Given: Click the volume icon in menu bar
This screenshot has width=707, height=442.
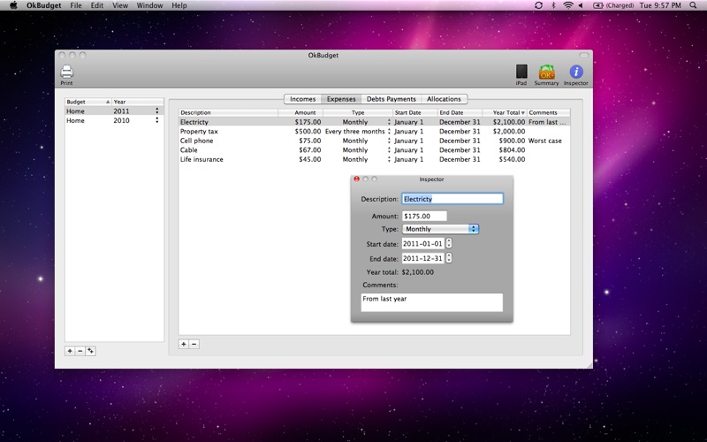Looking at the screenshot, I should (x=581, y=5).
